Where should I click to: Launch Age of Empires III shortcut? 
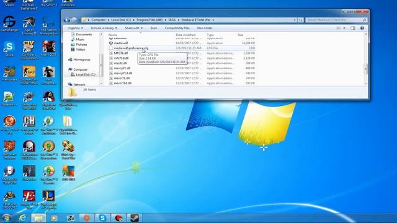pyautogui.click(x=29, y=26)
